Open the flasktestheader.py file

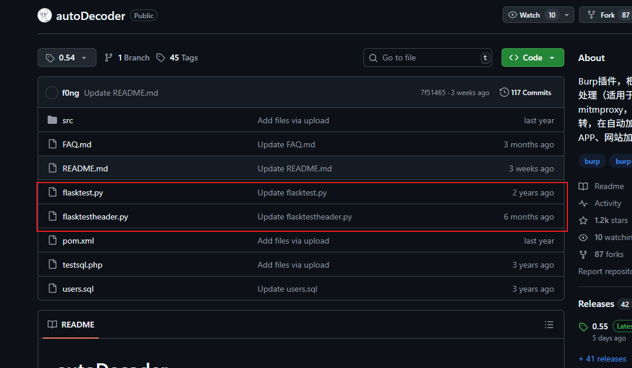(x=95, y=217)
